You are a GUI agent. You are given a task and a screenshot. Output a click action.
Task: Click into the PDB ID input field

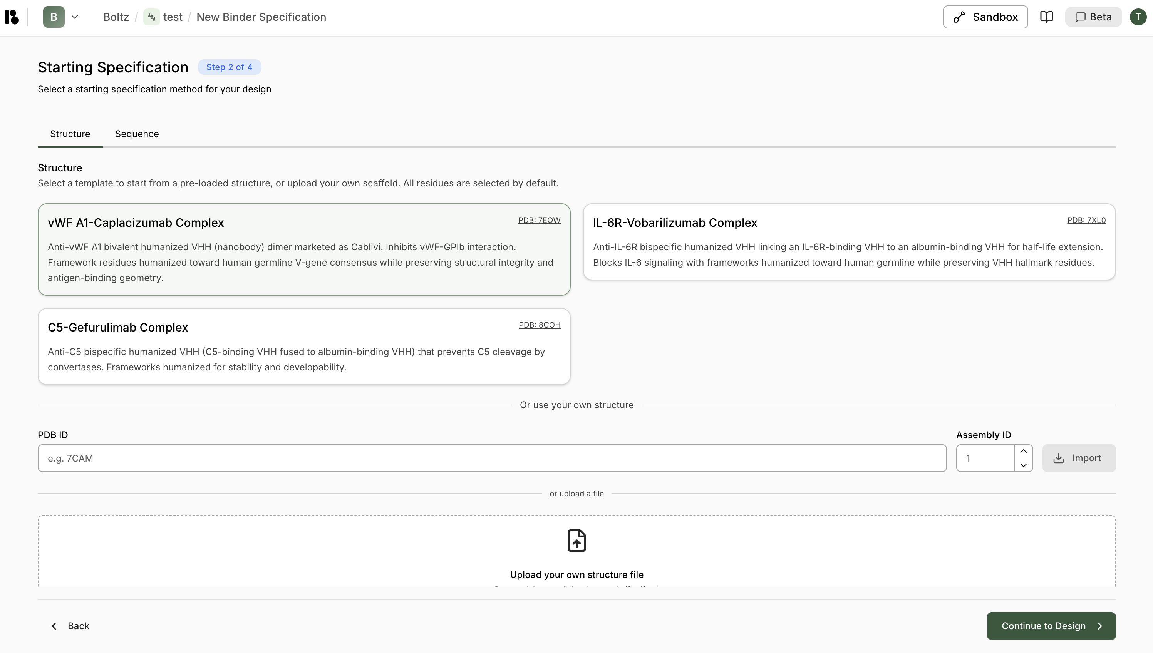492,458
